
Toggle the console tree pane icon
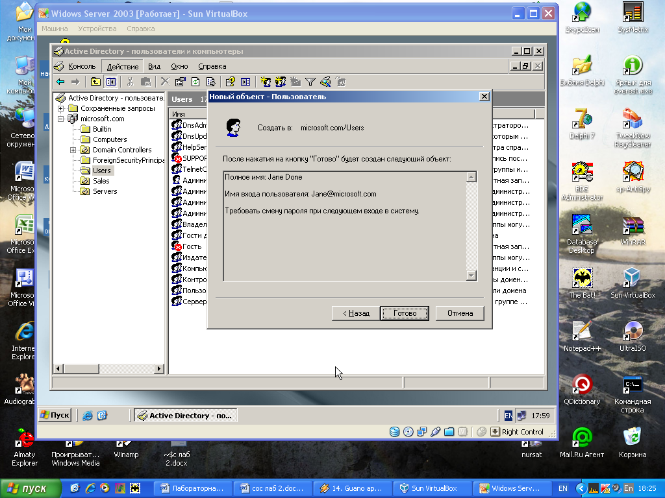tap(111, 82)
